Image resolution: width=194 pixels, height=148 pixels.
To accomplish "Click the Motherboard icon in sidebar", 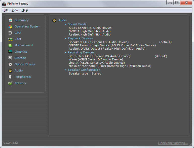I will 10,45.
